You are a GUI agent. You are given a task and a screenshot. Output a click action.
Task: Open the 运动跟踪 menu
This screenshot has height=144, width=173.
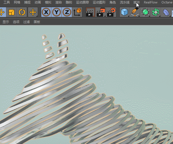pyautogui.click(x=82, y=2)
